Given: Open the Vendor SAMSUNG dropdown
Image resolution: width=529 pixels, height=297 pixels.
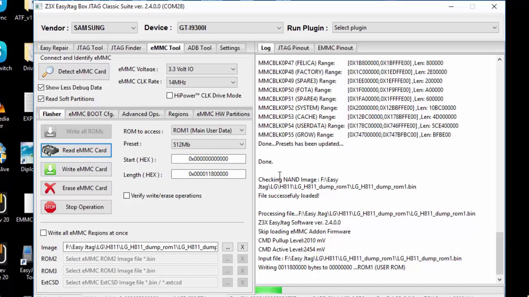Looking at the screenshot, I should point(104,28).
